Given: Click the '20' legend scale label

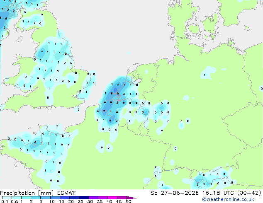Looking at the screenshot, I should 71,201.
